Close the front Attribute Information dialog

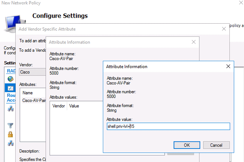pyautogui.click(x=228, y=66)
